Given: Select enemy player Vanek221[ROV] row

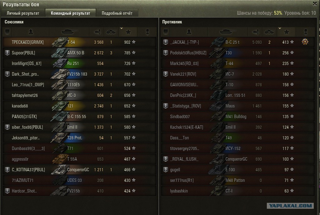Looking at the screenshot, I should pyautogui.click(x=238, y=74).
